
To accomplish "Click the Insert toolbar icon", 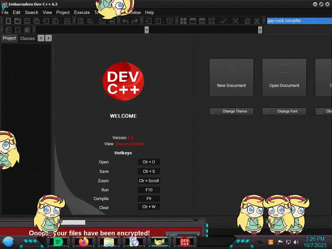I will click(x=8, y=30).
